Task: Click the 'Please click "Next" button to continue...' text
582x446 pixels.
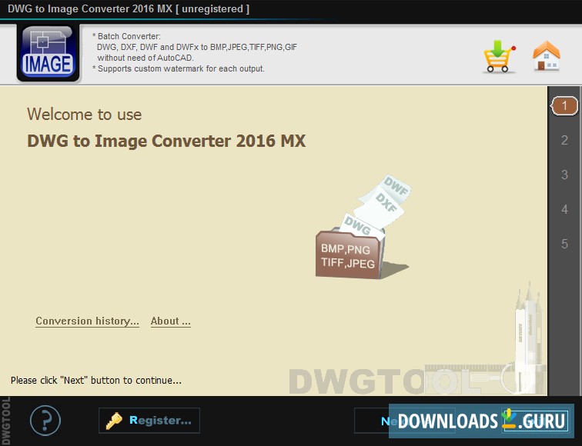Action: click(96, 381)
